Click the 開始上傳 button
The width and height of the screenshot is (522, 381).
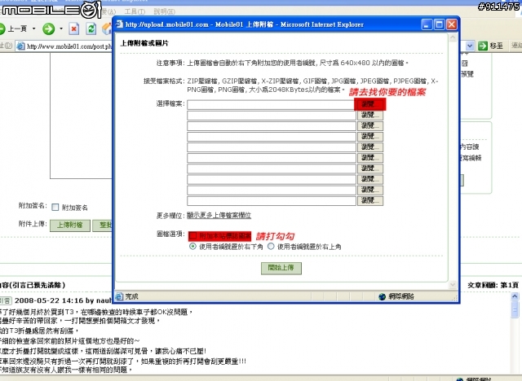pyautogui.click(x=281, y=268)
